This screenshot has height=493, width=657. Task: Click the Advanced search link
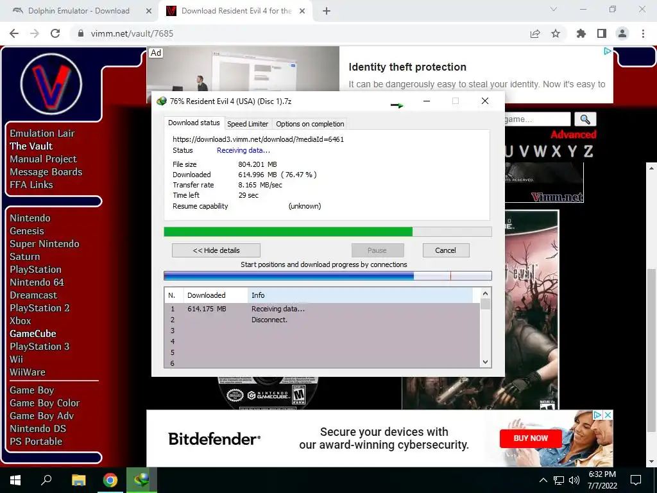tap(573, 135)
